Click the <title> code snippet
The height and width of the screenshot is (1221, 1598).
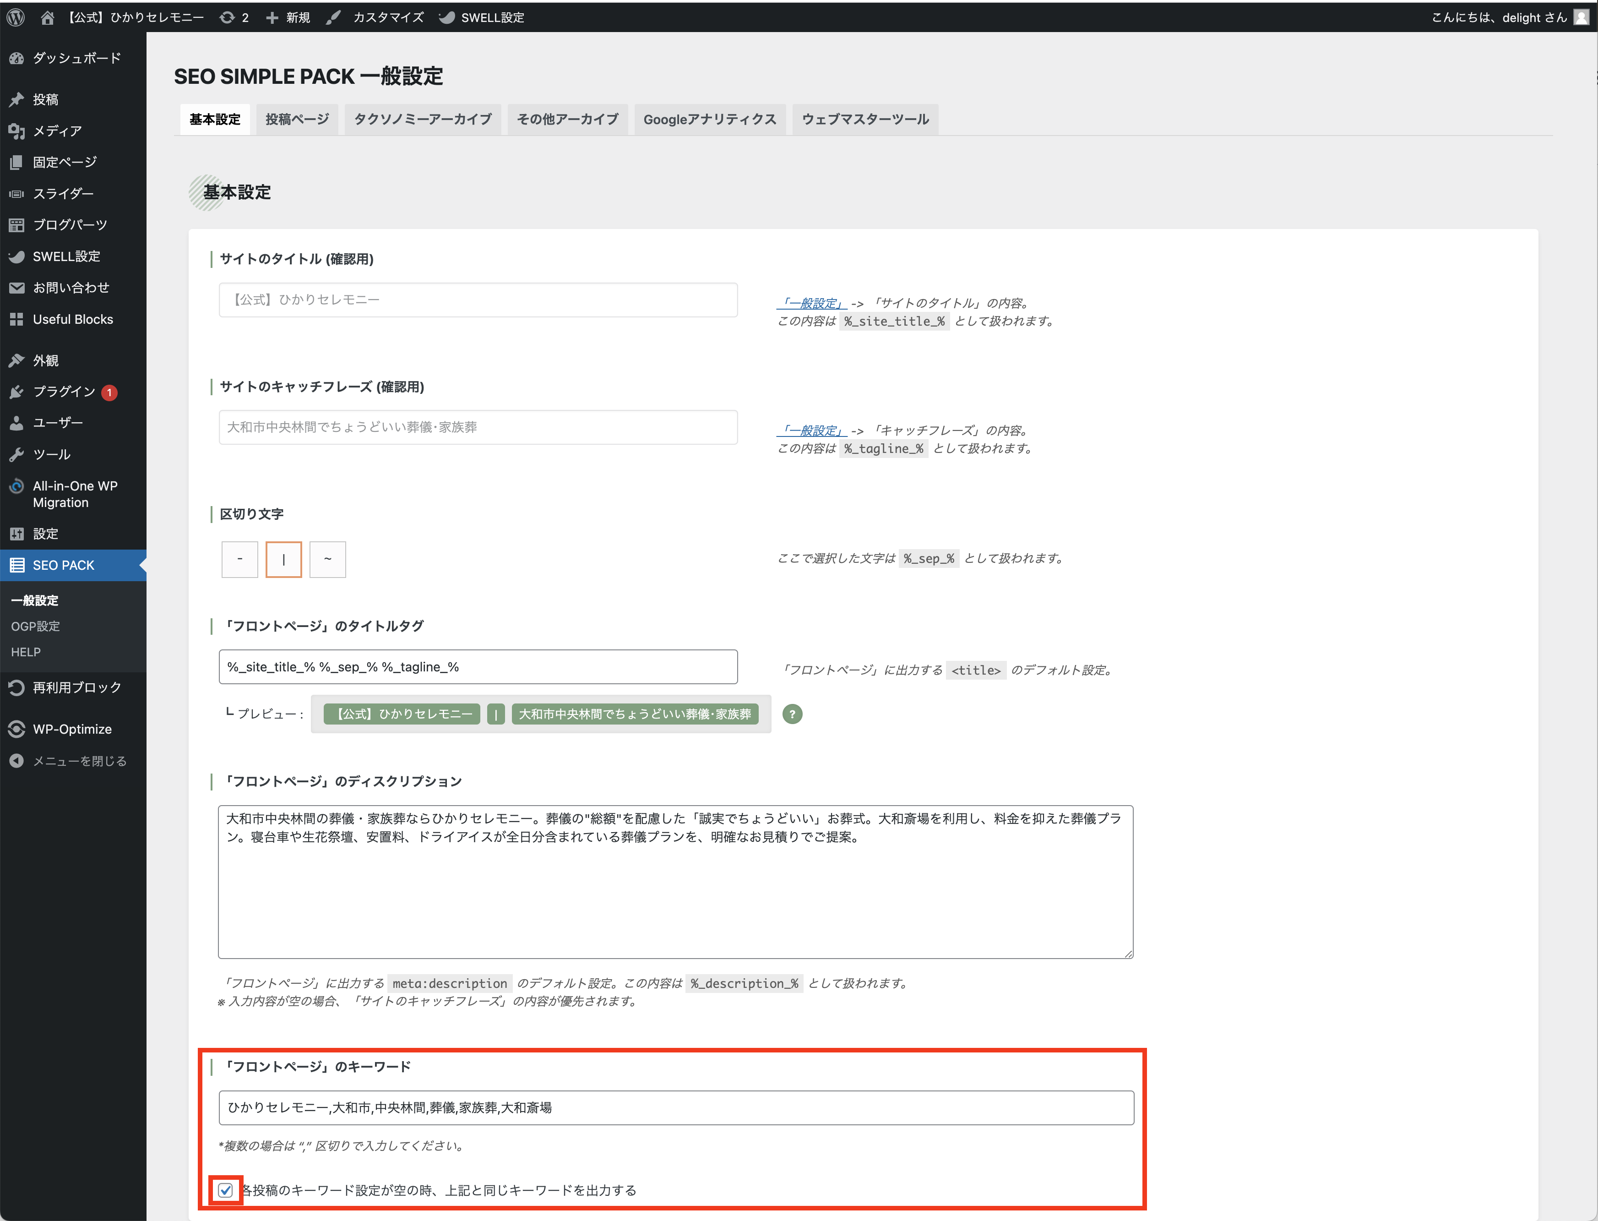point(976,670)
